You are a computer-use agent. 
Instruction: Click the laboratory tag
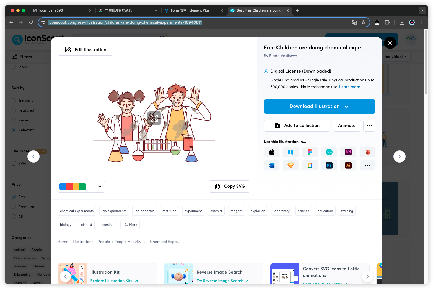click(282, 211)
